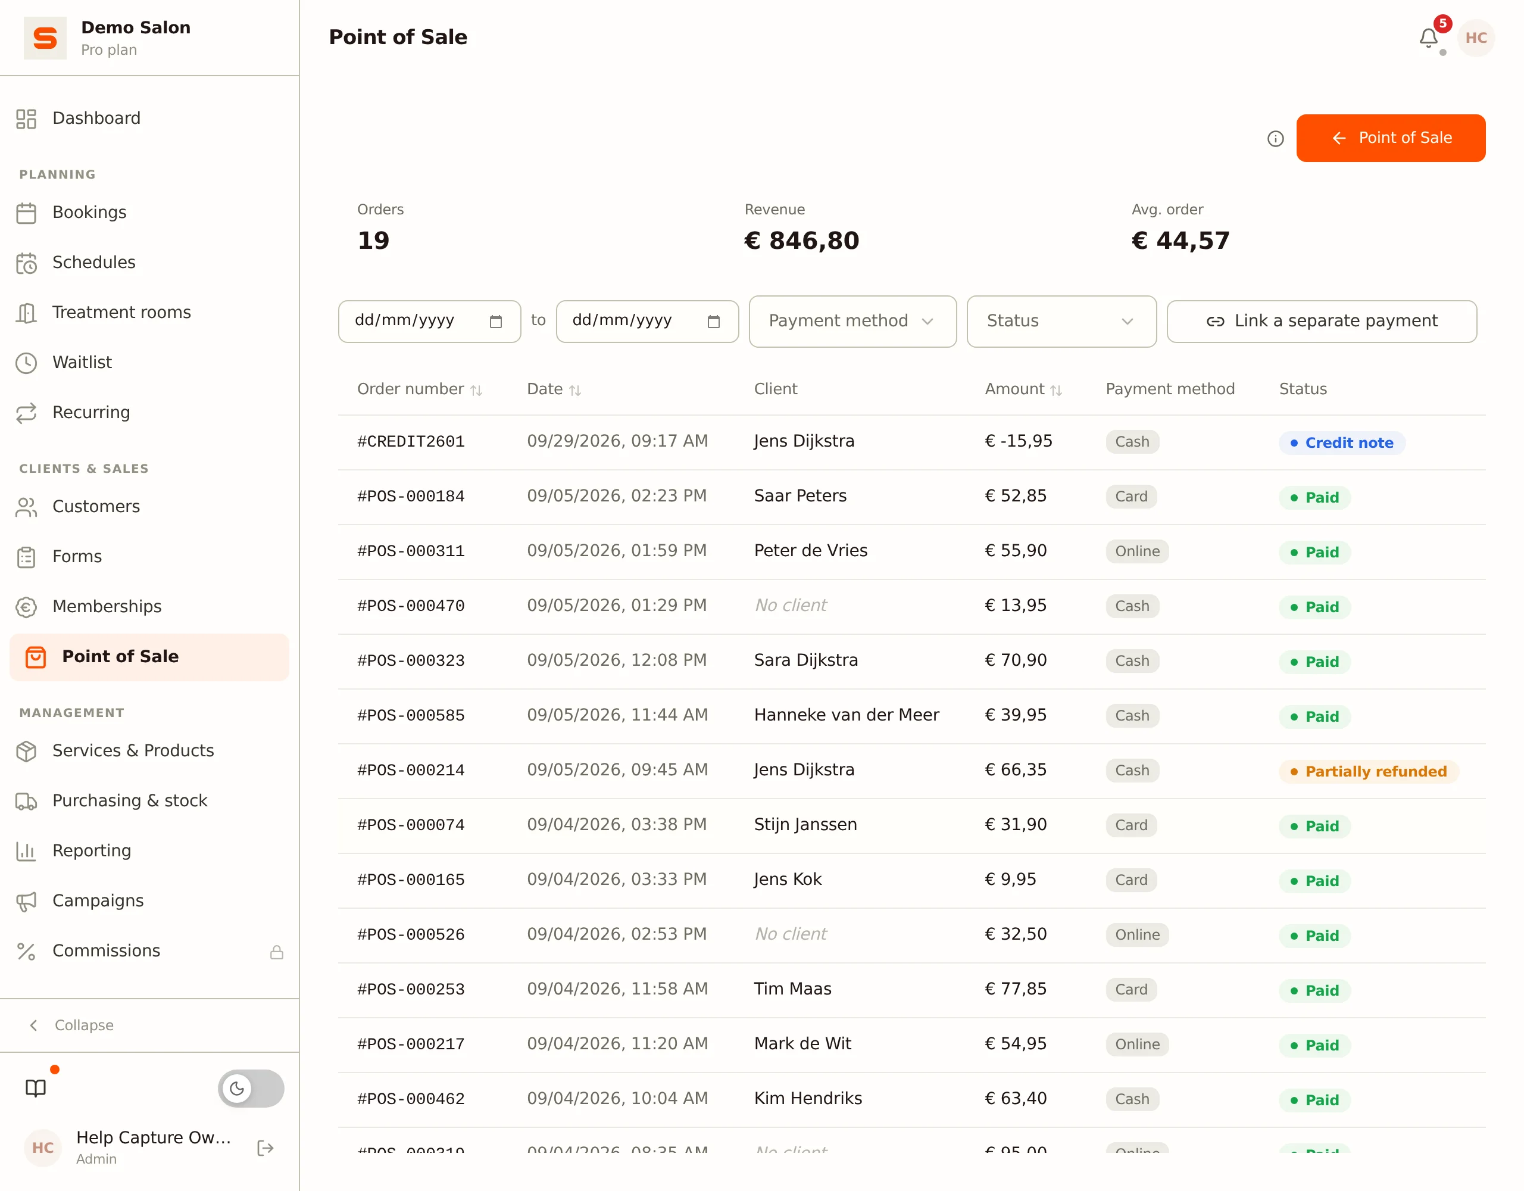Open the Recurring page
Viewport: 1524px width, 1191px height.
pos(149,413)
